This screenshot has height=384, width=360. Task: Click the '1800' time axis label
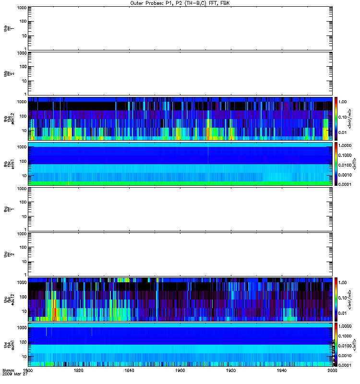(x=28, y=370)
